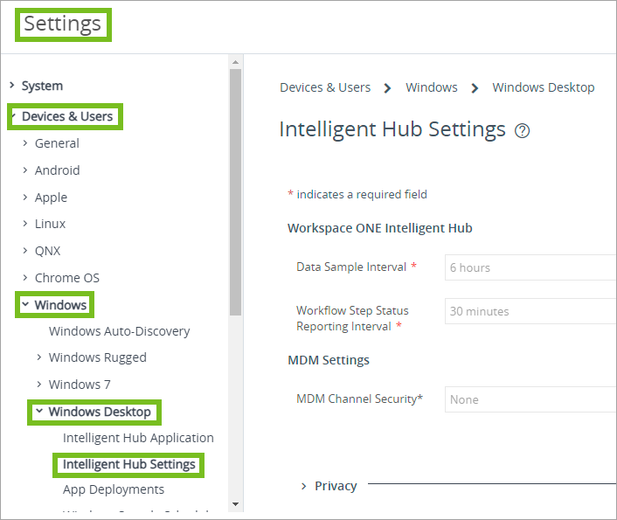Expand the Apple chevron
617x520 pixels.
tap(25, 197)
